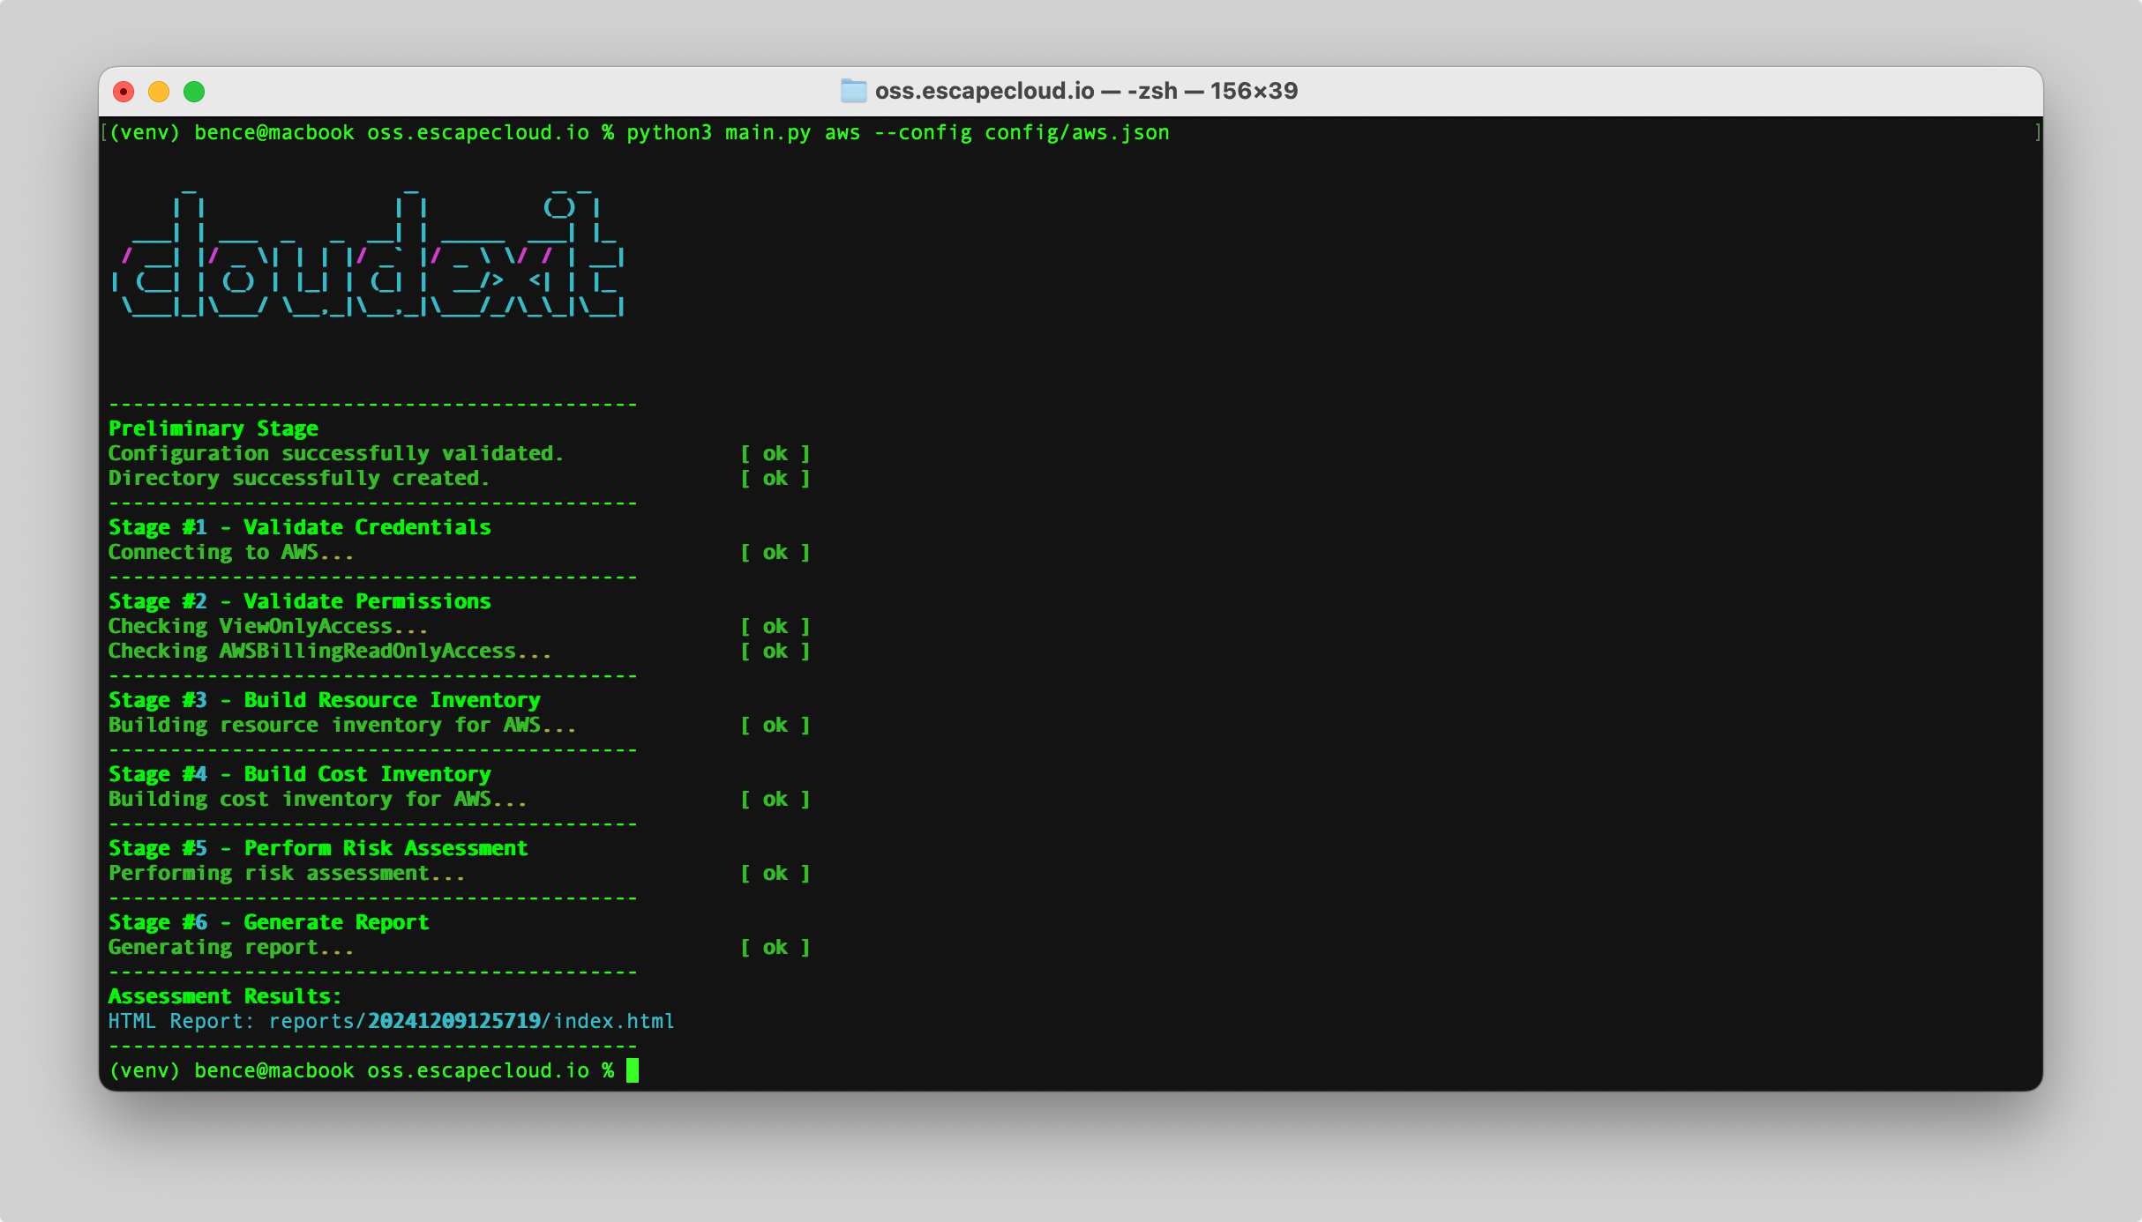
Task: Click ok status next to Generating report
Action: [775, 947]
